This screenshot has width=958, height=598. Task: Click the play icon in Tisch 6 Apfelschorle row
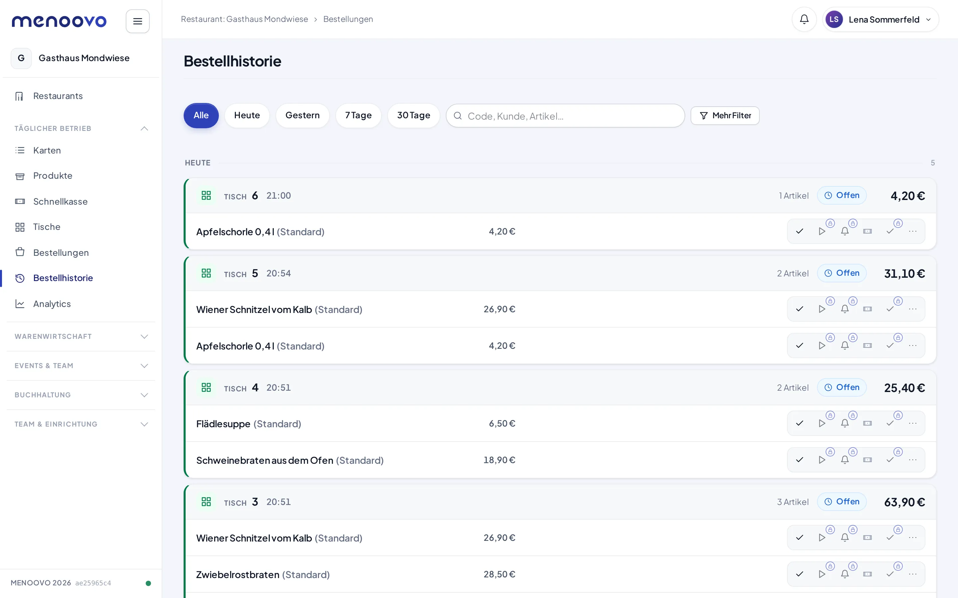pos(822,231)
